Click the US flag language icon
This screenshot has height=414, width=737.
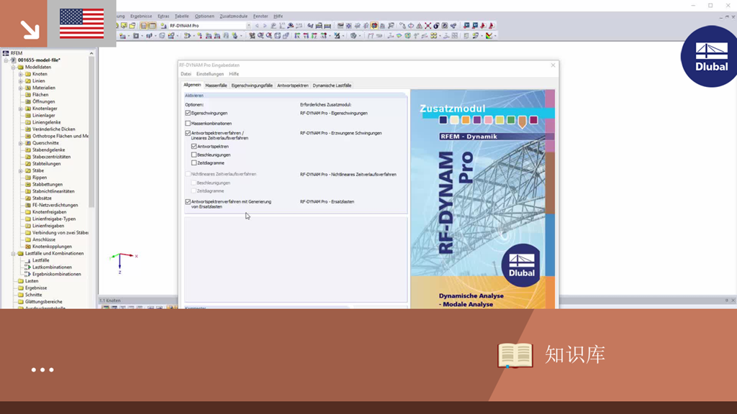[x=82, y=24]
